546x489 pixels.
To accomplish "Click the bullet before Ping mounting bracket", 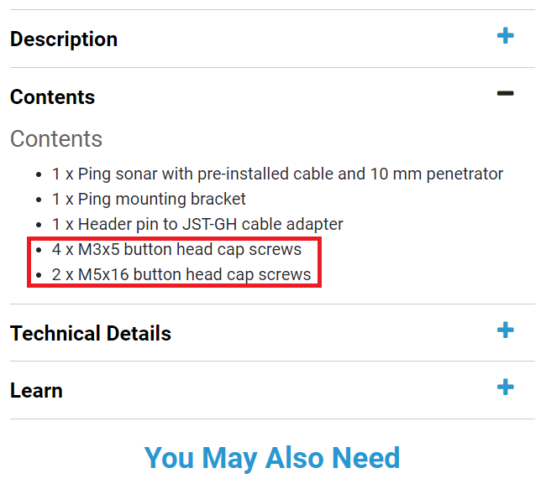I will (40, 200).
